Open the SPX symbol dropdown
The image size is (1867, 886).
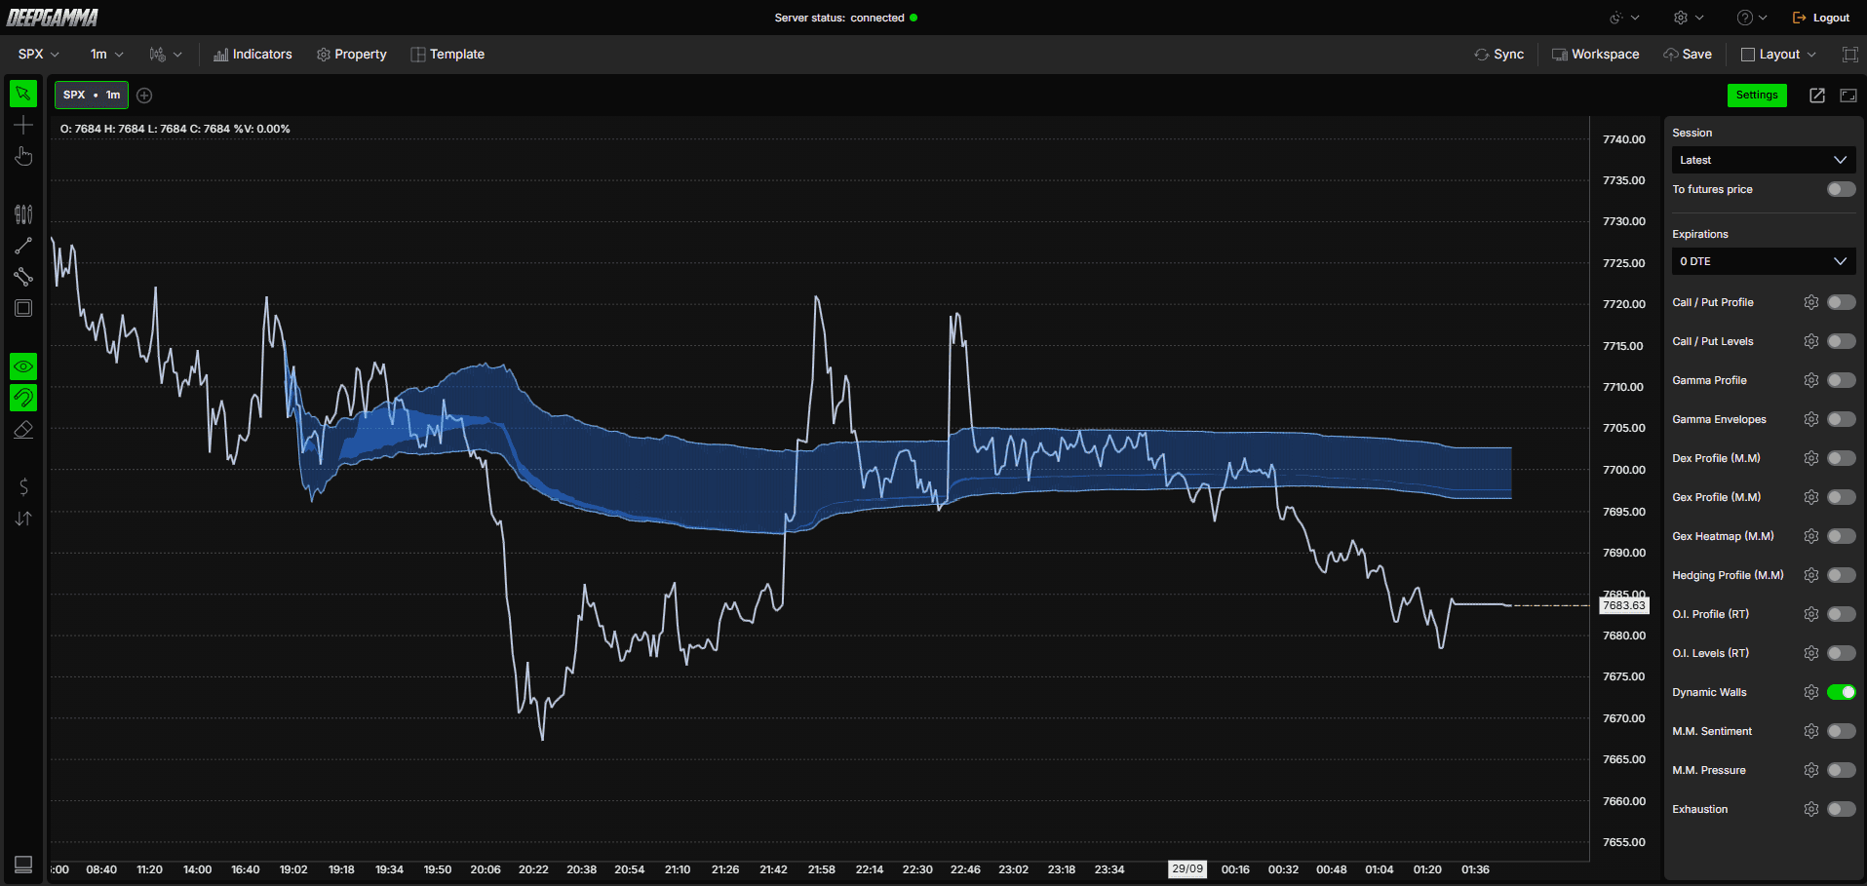[39, 55]
